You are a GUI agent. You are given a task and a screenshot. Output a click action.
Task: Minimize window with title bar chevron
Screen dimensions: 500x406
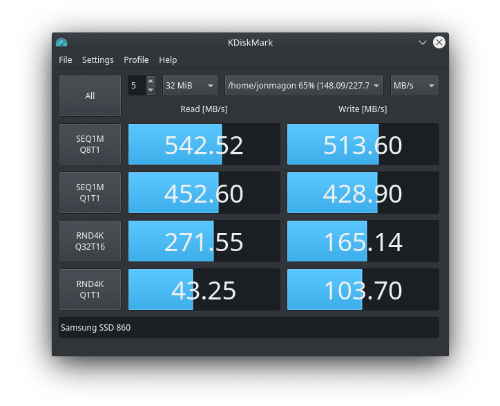(423, 42)
